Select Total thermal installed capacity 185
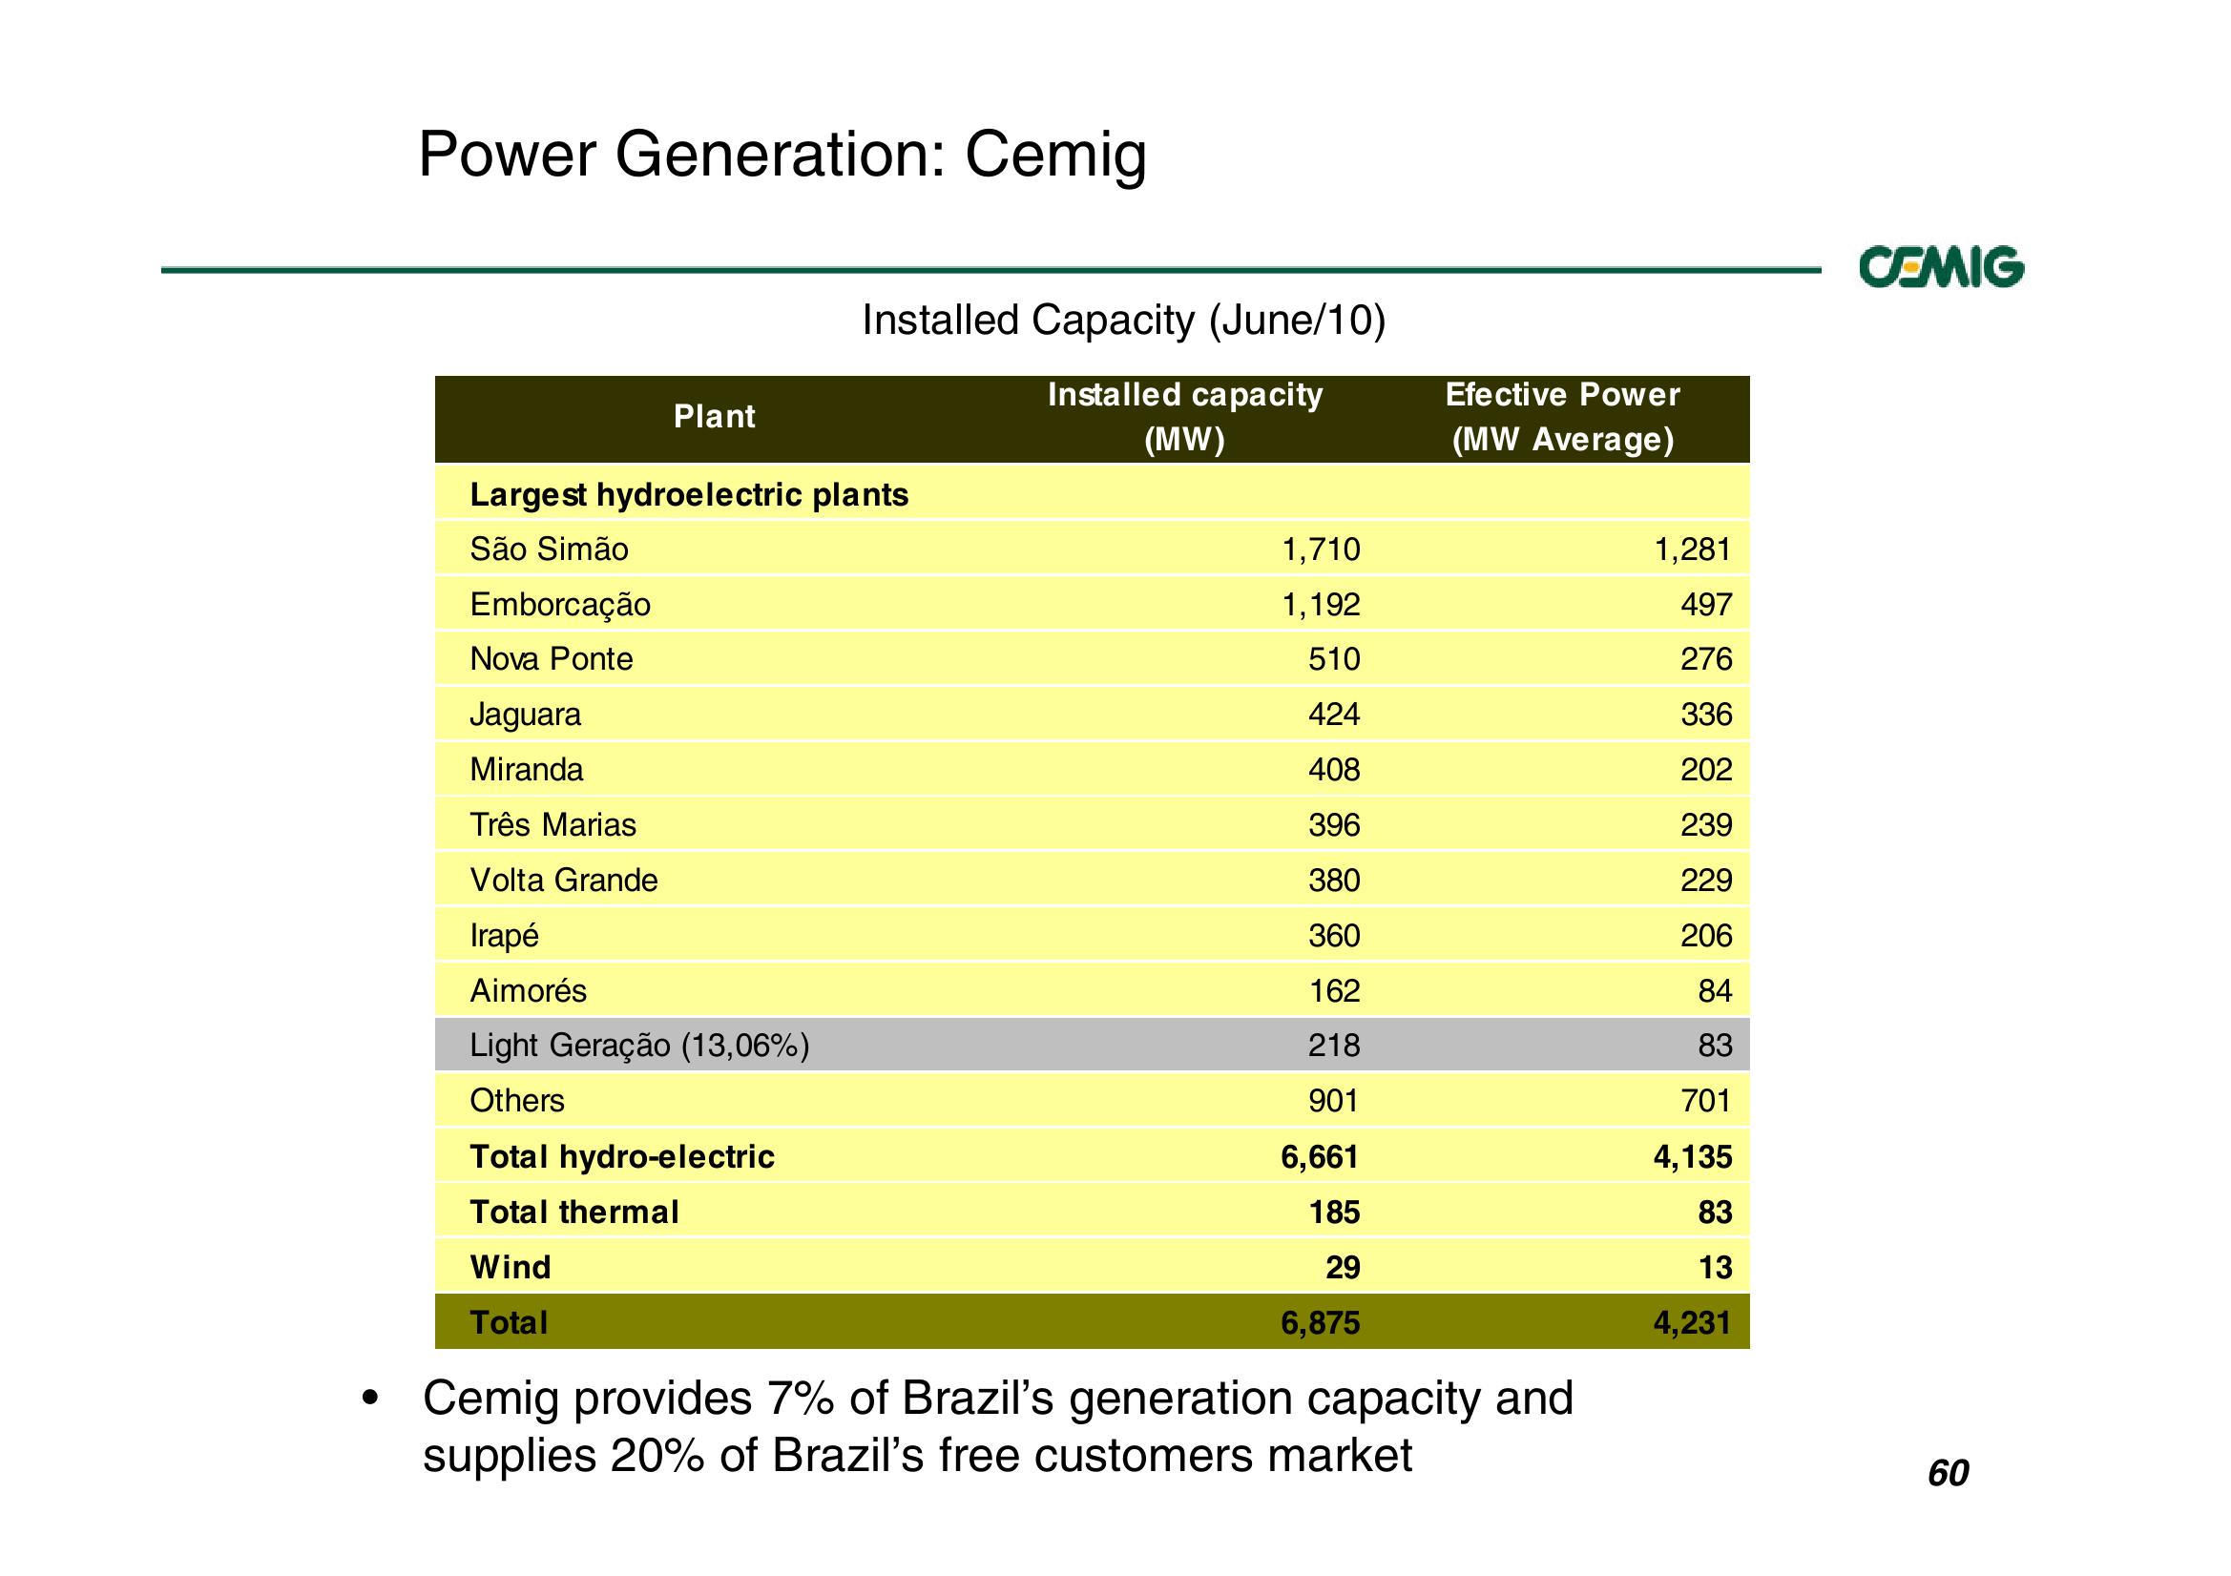The image size is (2231, 1576). 1334,1213
